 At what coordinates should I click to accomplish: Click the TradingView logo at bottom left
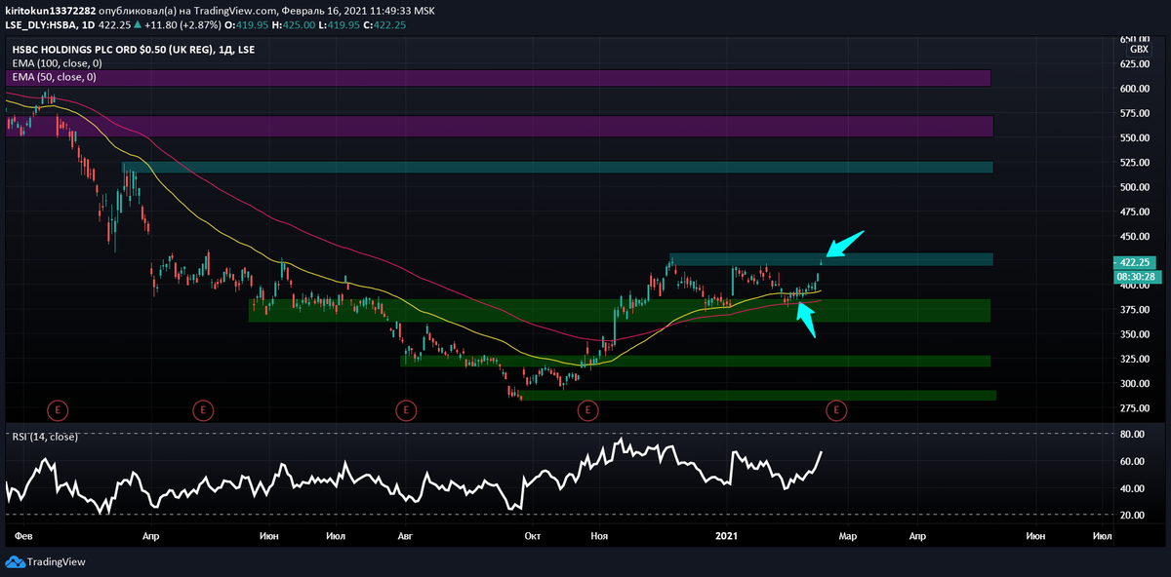click(46, 561)
